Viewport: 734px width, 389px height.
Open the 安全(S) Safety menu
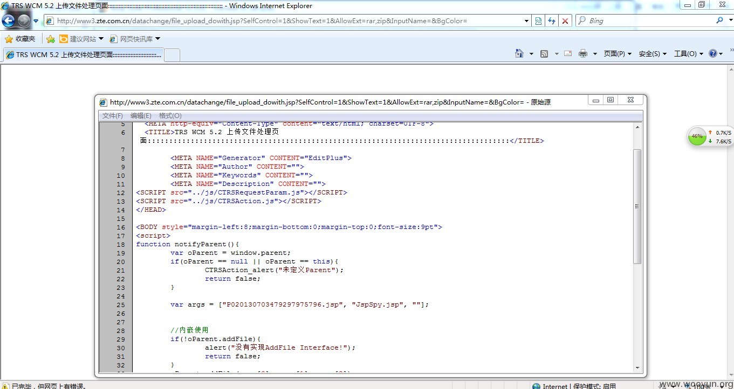point(653,54)
